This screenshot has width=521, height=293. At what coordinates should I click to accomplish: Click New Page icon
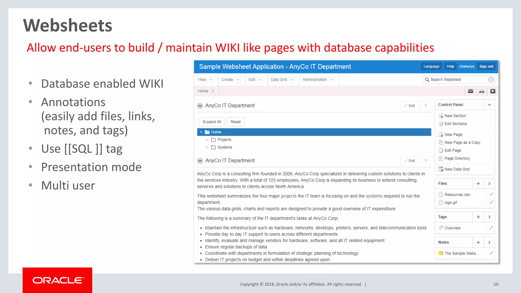(441, 135)
